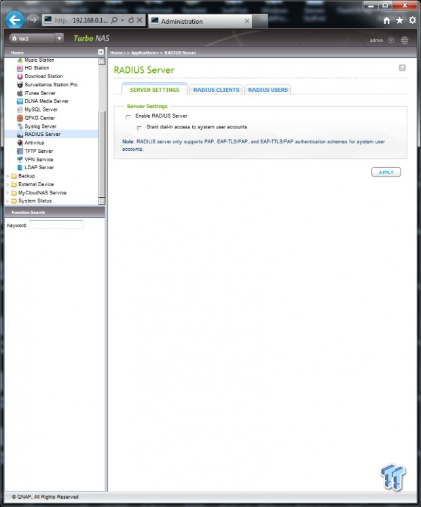This screenshot has height=507, width=421.
Task: Open address bar history dropdown arrow
Action: click(x=122, y=20)
